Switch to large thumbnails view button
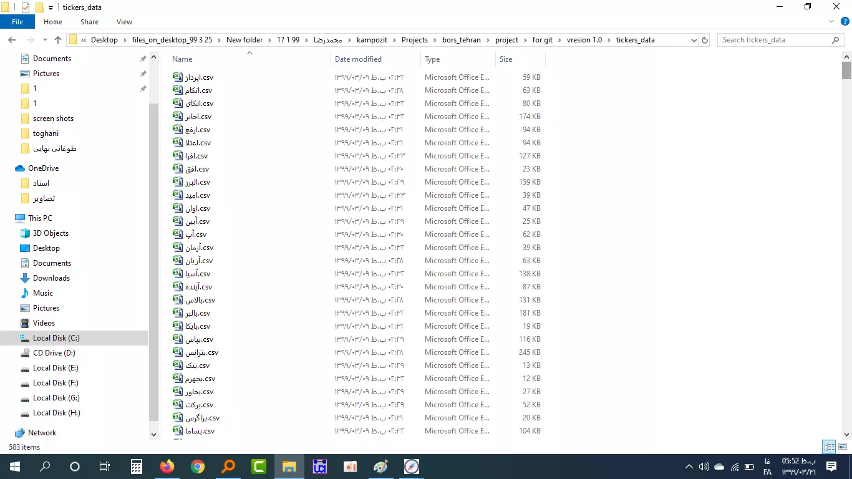The width and height of the screenshot is (852, 479). click(842, 447)
